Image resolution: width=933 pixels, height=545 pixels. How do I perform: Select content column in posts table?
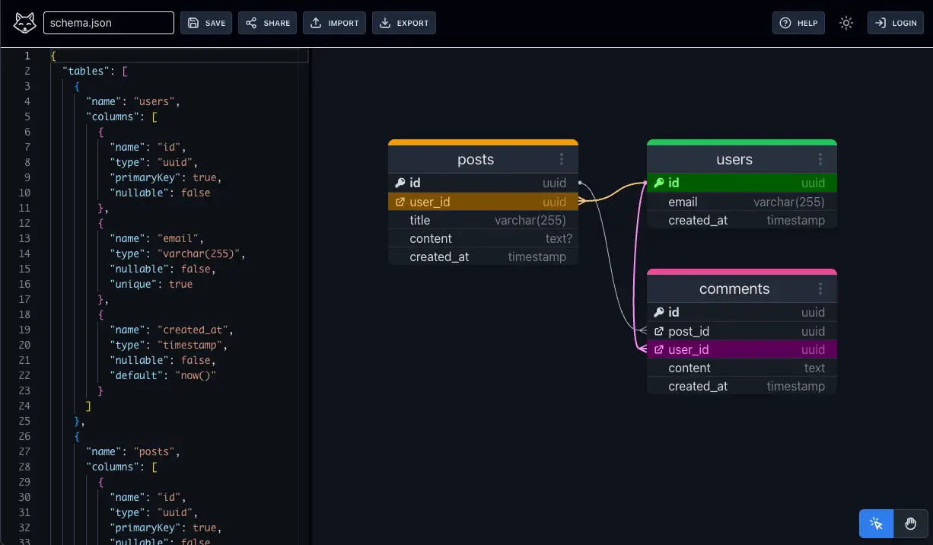click(483, 238)
